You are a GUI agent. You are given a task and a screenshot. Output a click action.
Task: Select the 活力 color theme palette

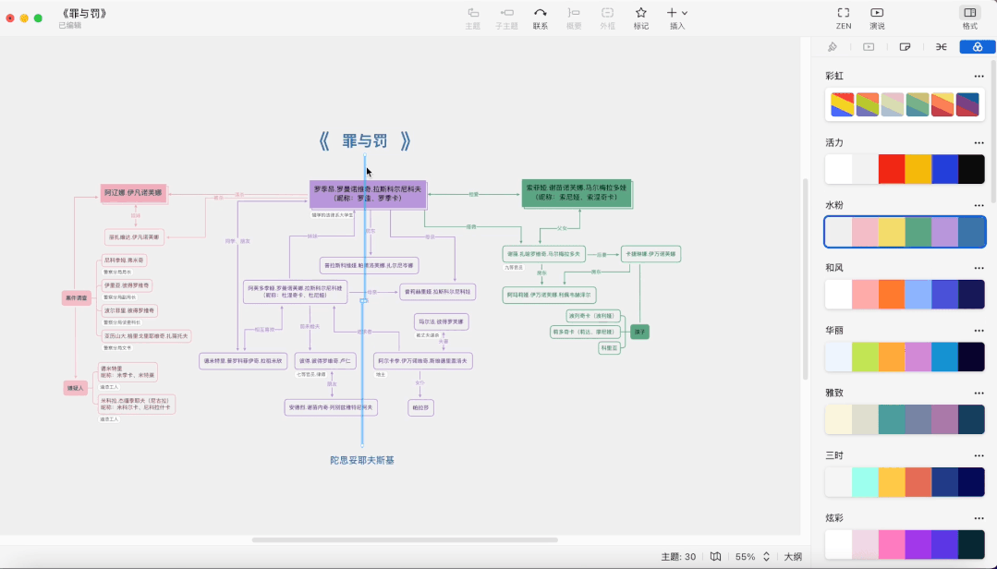(x=905, y=169)
